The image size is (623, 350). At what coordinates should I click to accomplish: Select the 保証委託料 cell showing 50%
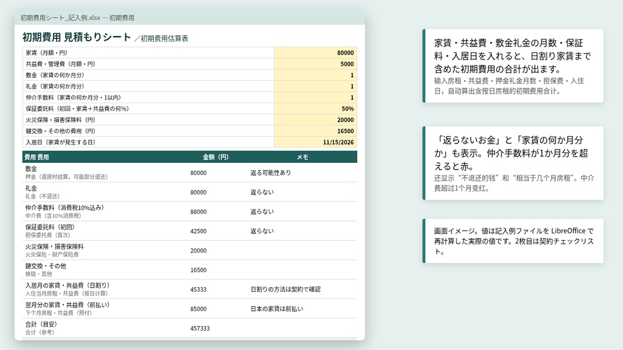[x=316, y=108]
